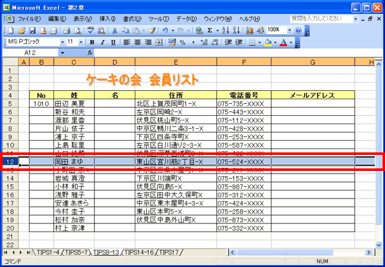Click the Paste clipboard icon
This screenshot has width=385, height=267.
(x=136, y=31)
